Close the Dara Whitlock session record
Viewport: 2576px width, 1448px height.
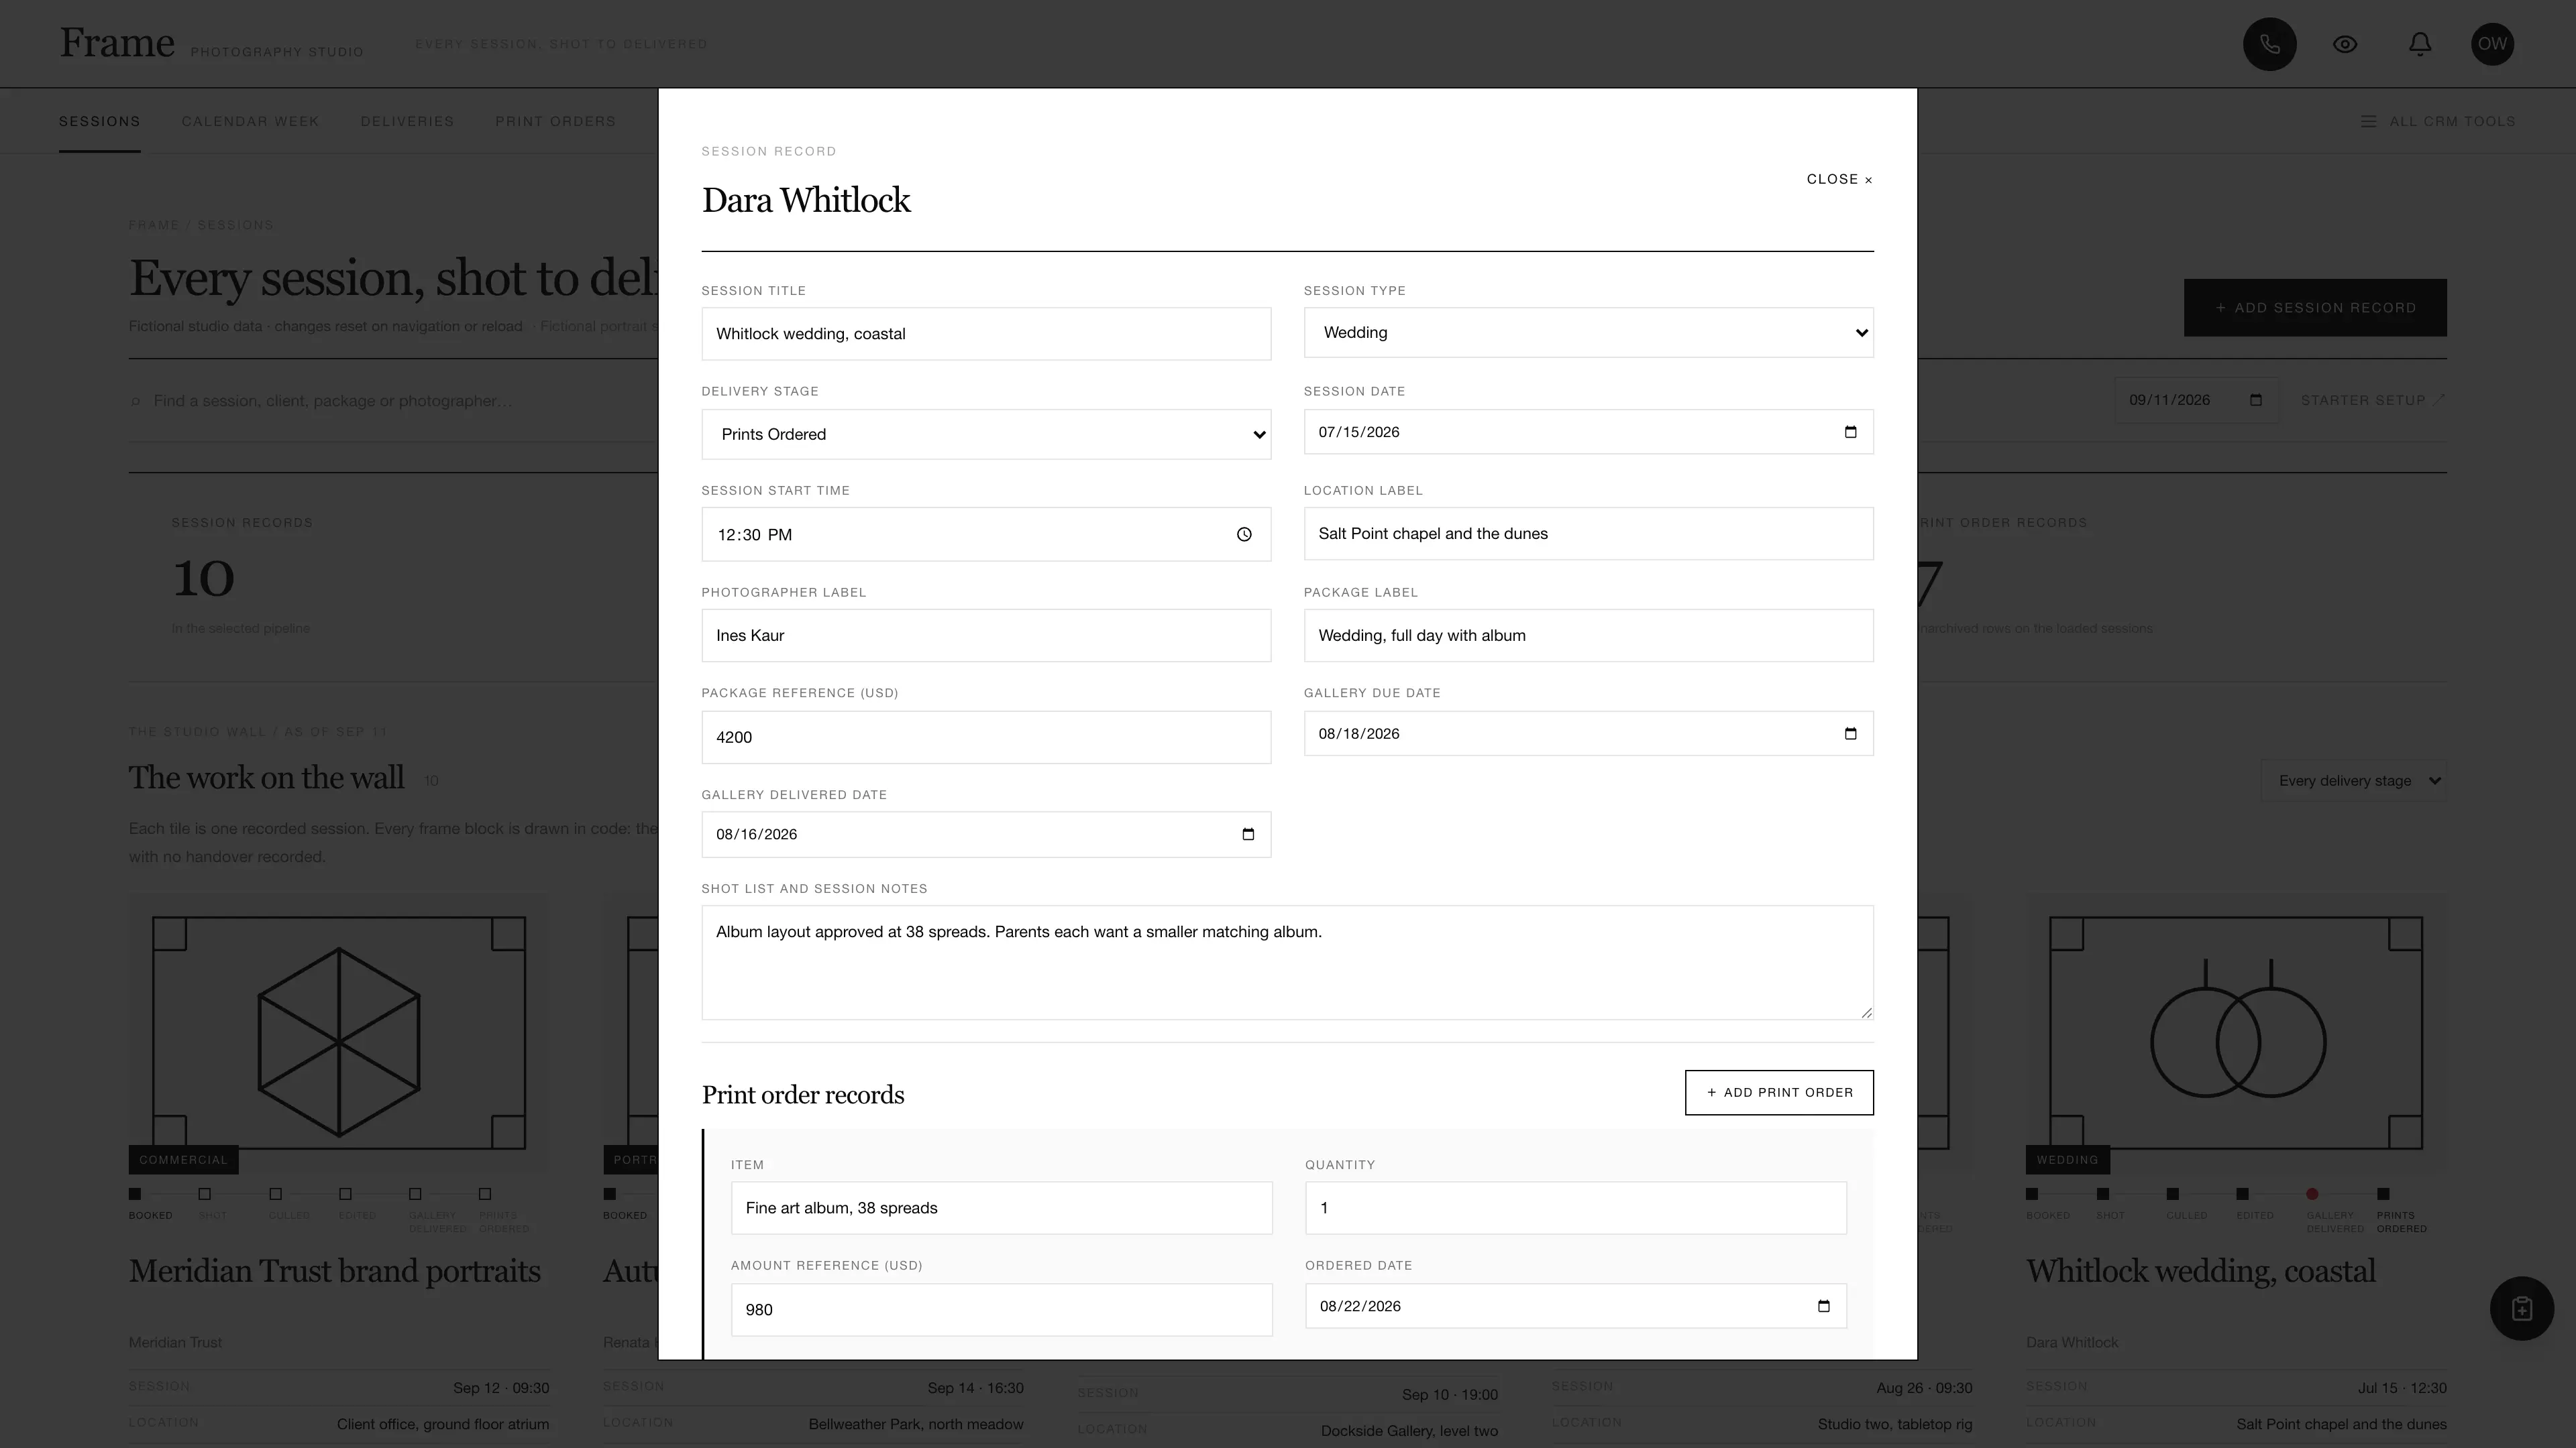[1839, 179]
